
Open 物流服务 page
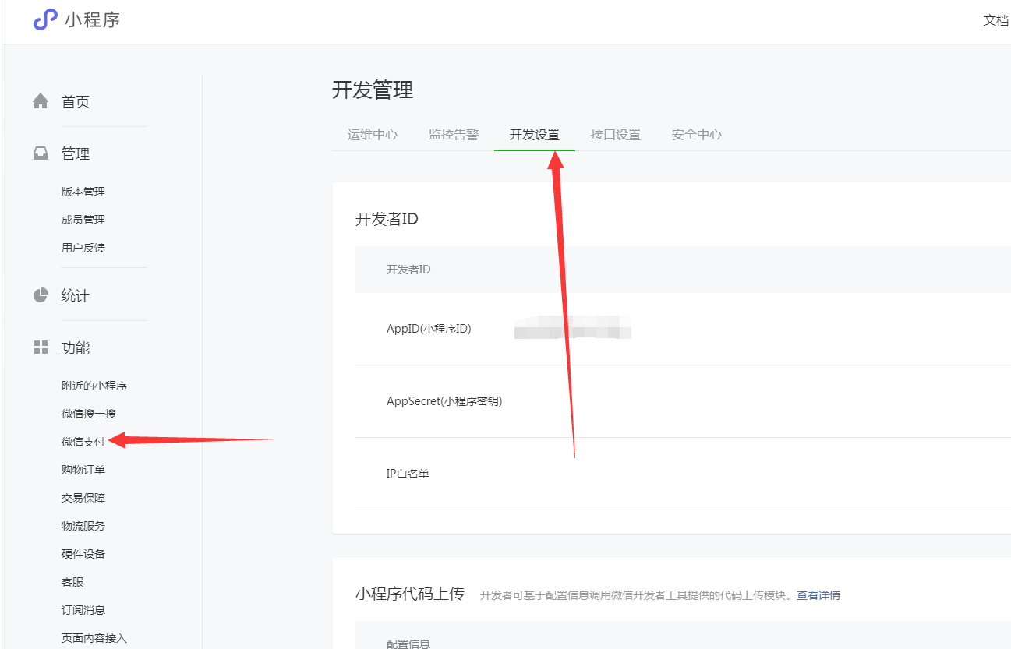pyautogui.click(x=83, y=526)
